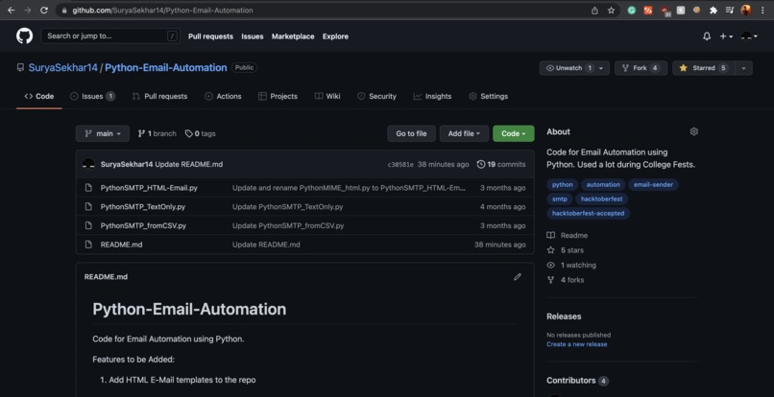Toggle Unwatch for this repository
The height and width of the screenshot is (397, 774).
568,68
